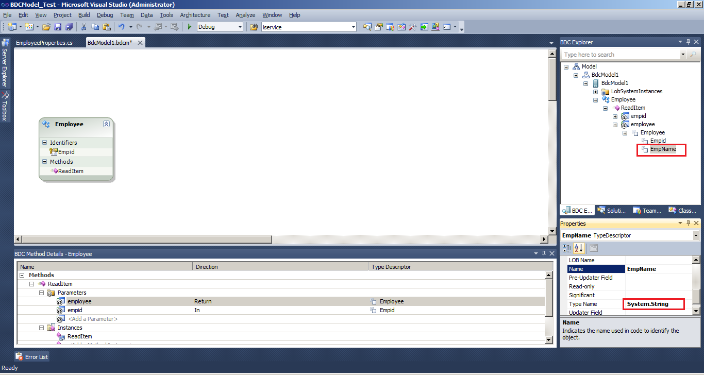This screenshot has width=704, height=376.
Task: Start debugging with the green play icon
Action: [x=190, y=27]
